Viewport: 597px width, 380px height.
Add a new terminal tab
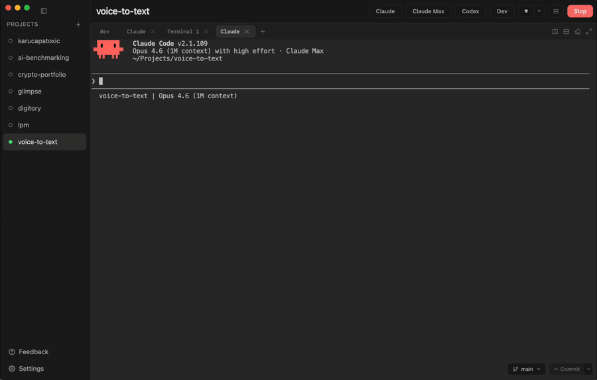click(x=262, y=32)
